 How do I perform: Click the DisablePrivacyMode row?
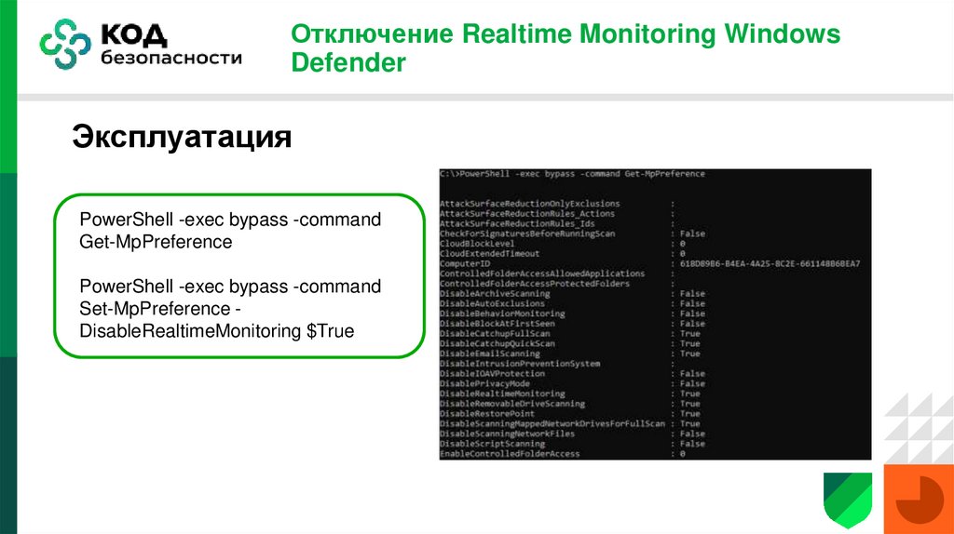coord(573,383)
